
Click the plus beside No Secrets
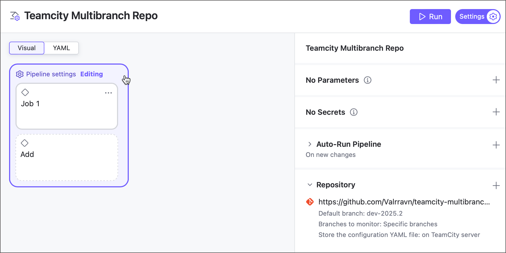[496, 112]
